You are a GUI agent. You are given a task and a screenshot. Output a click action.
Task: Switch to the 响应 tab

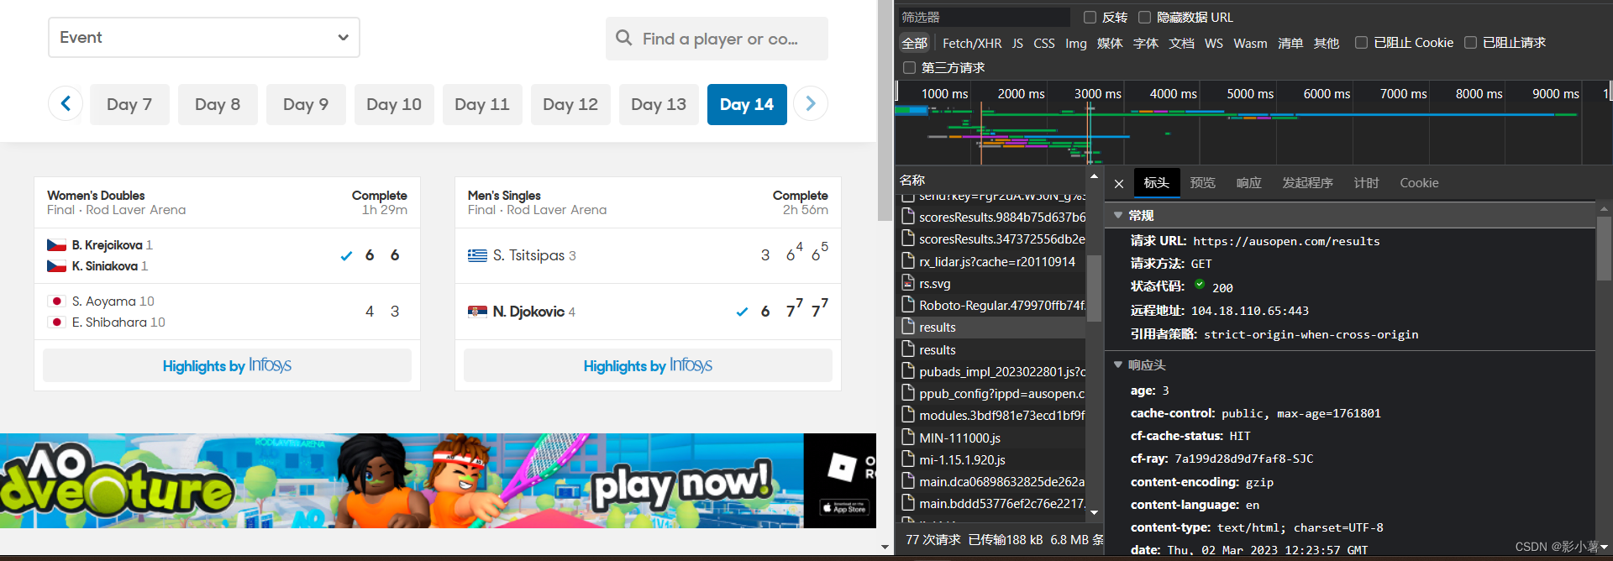click(x=1249, y=183)
